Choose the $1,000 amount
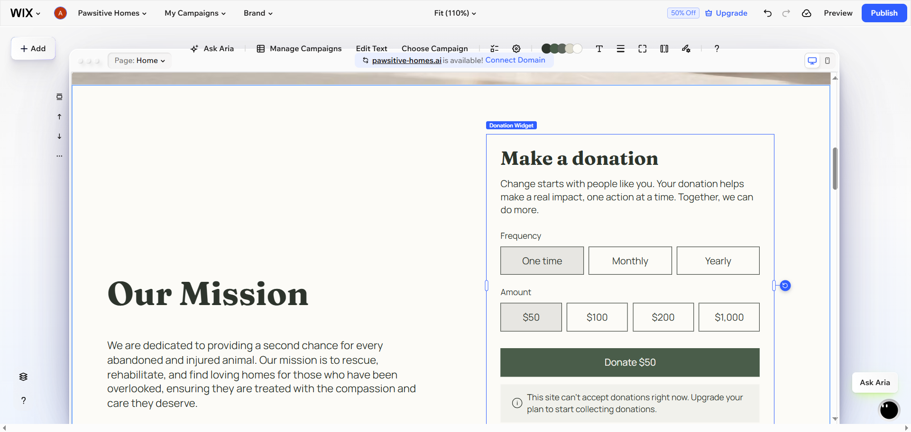The image size is (911, 432). coord(729,317)
